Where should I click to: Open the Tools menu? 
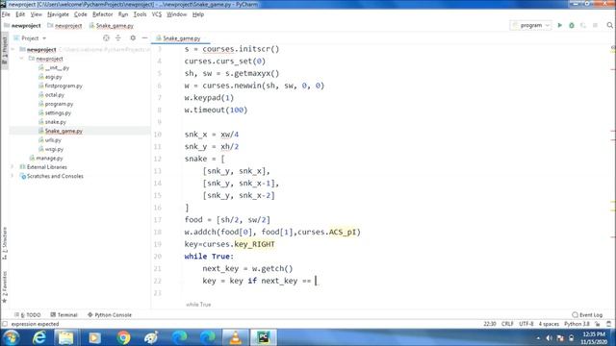[x=140, y=14]
